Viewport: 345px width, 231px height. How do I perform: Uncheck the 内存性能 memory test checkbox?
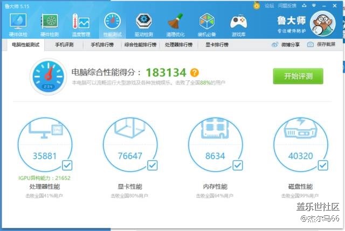238,165
